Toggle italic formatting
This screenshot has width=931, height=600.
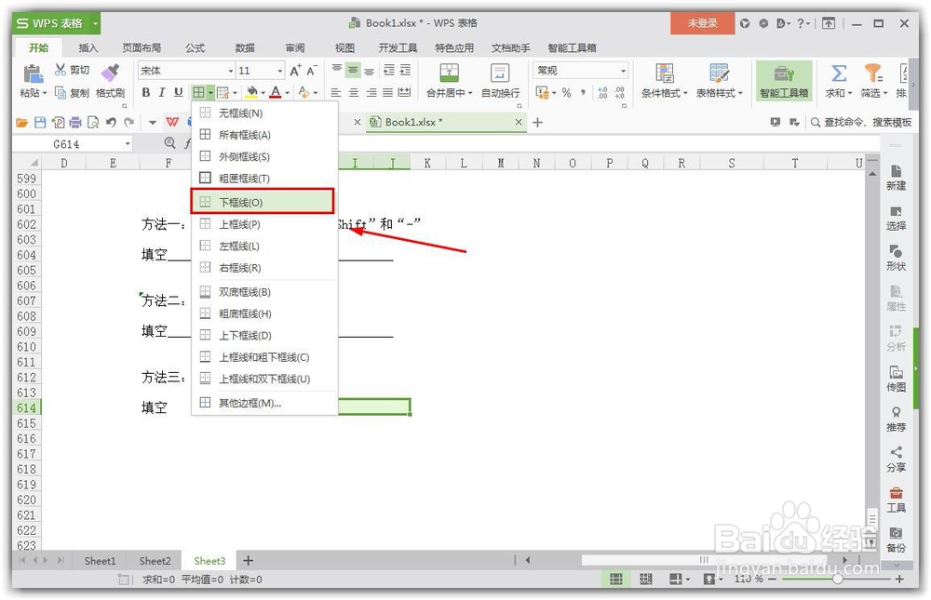pos(161,92)
